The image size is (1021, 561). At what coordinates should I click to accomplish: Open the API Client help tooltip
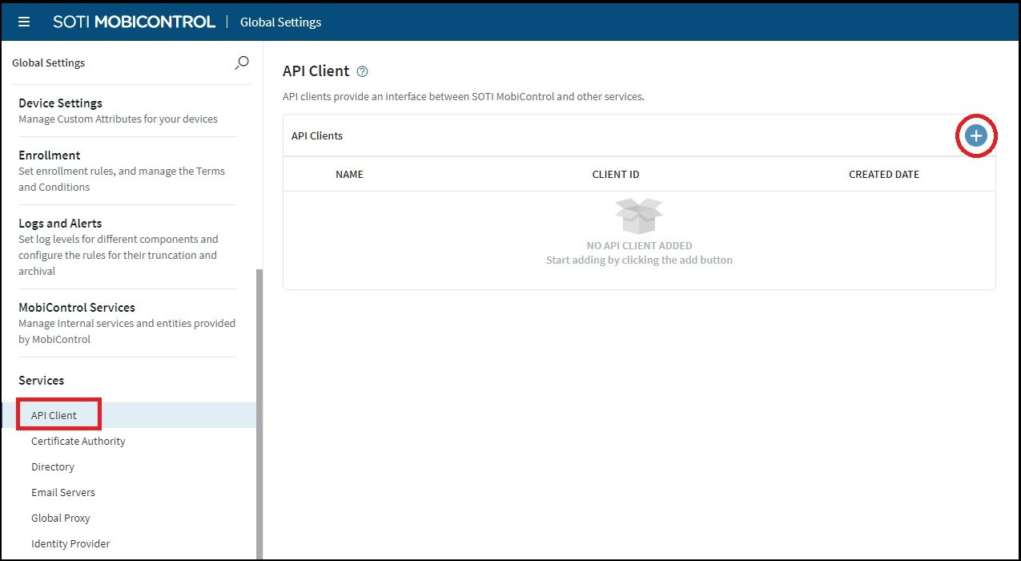pos(362,71)
